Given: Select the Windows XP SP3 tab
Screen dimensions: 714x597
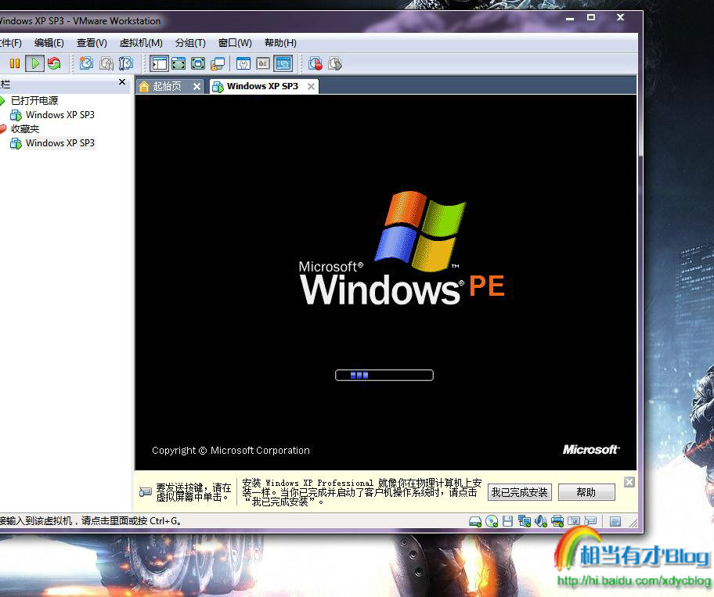Looking at the screenshot, I should tap(262, 86).
